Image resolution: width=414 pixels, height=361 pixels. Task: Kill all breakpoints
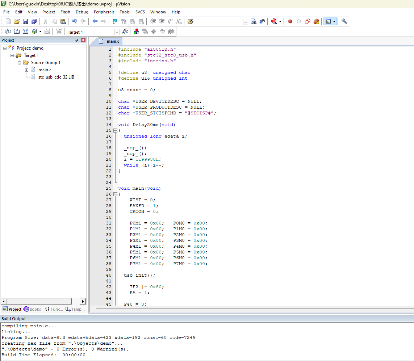tap(316, 21)
